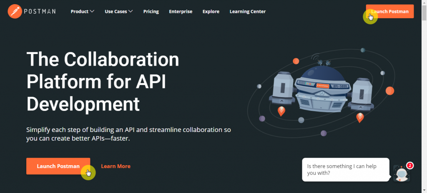Open the Pricing page
427x193 pixels.
(x=151, y=11)
